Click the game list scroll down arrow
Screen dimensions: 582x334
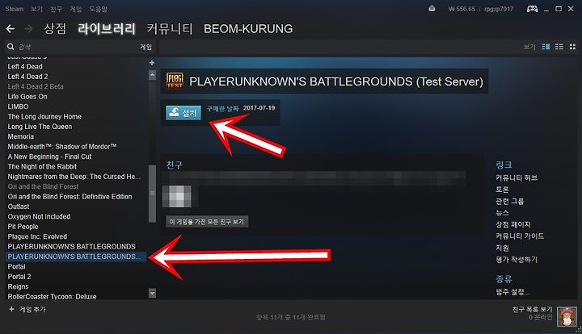[152, 294]
